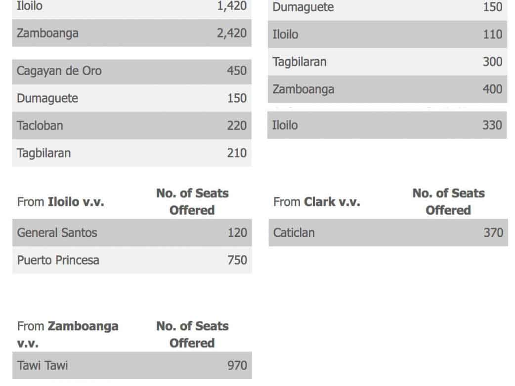Click the "From Zamboanga v.v." table header
Image resolution: width=515 pixels, height=386 pixels.
[x=68, y=335]
